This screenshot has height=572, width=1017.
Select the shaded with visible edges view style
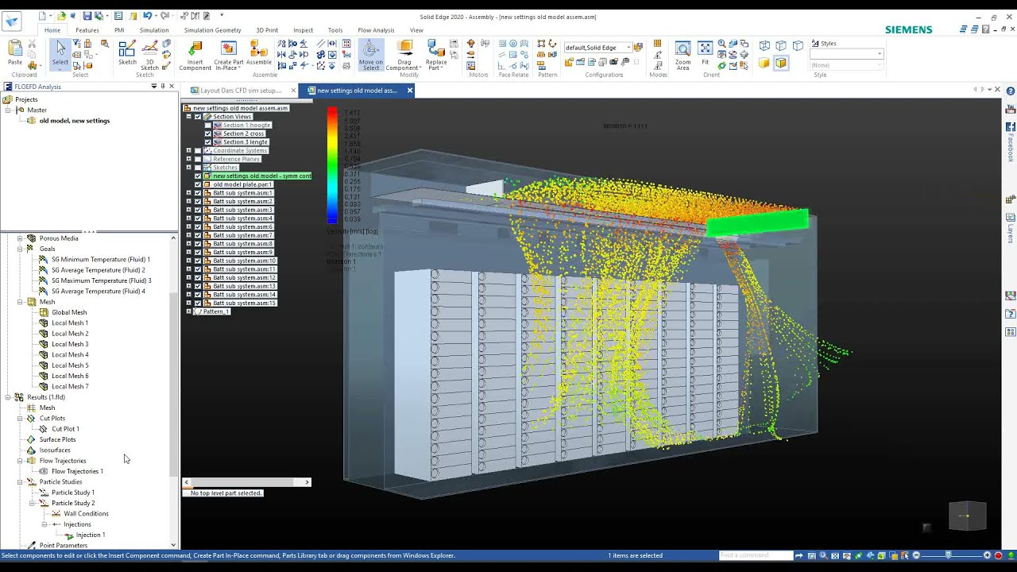pos(781,63)
